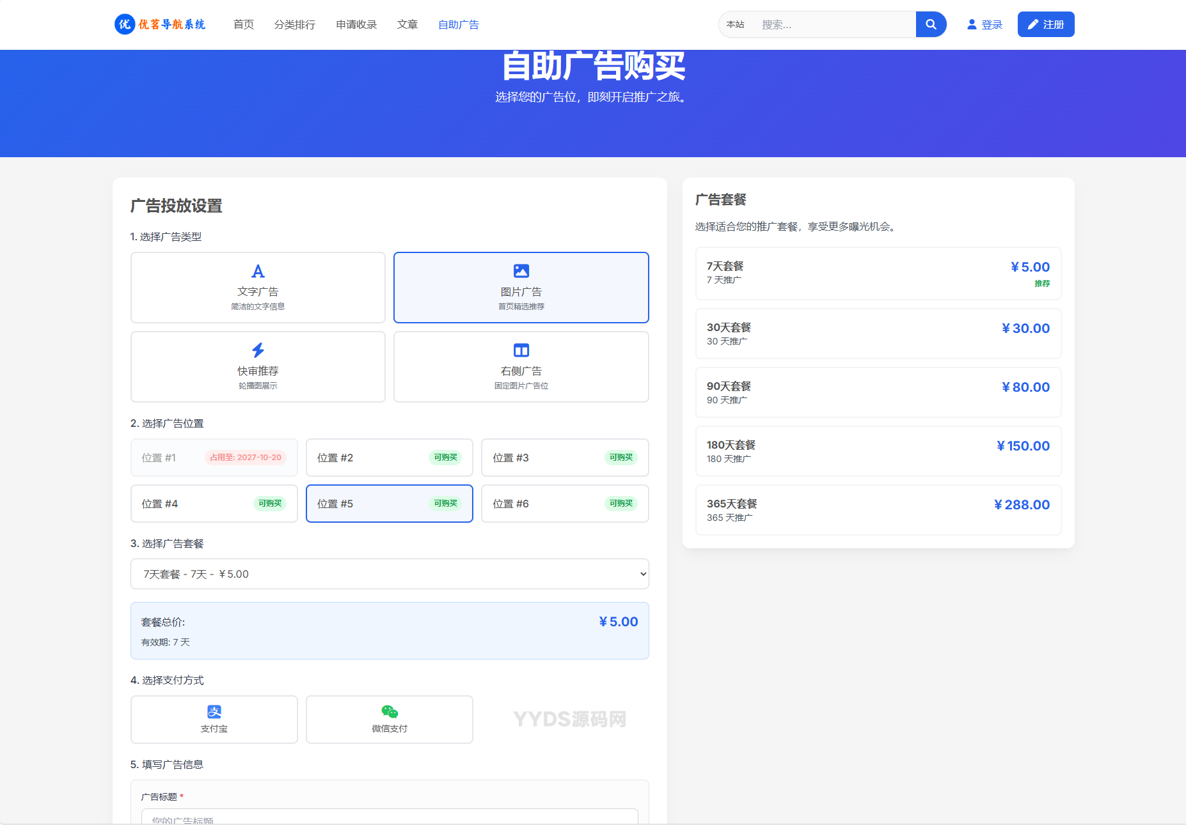
Task: Select ad position #3
Action: click(x=564, y=458)
